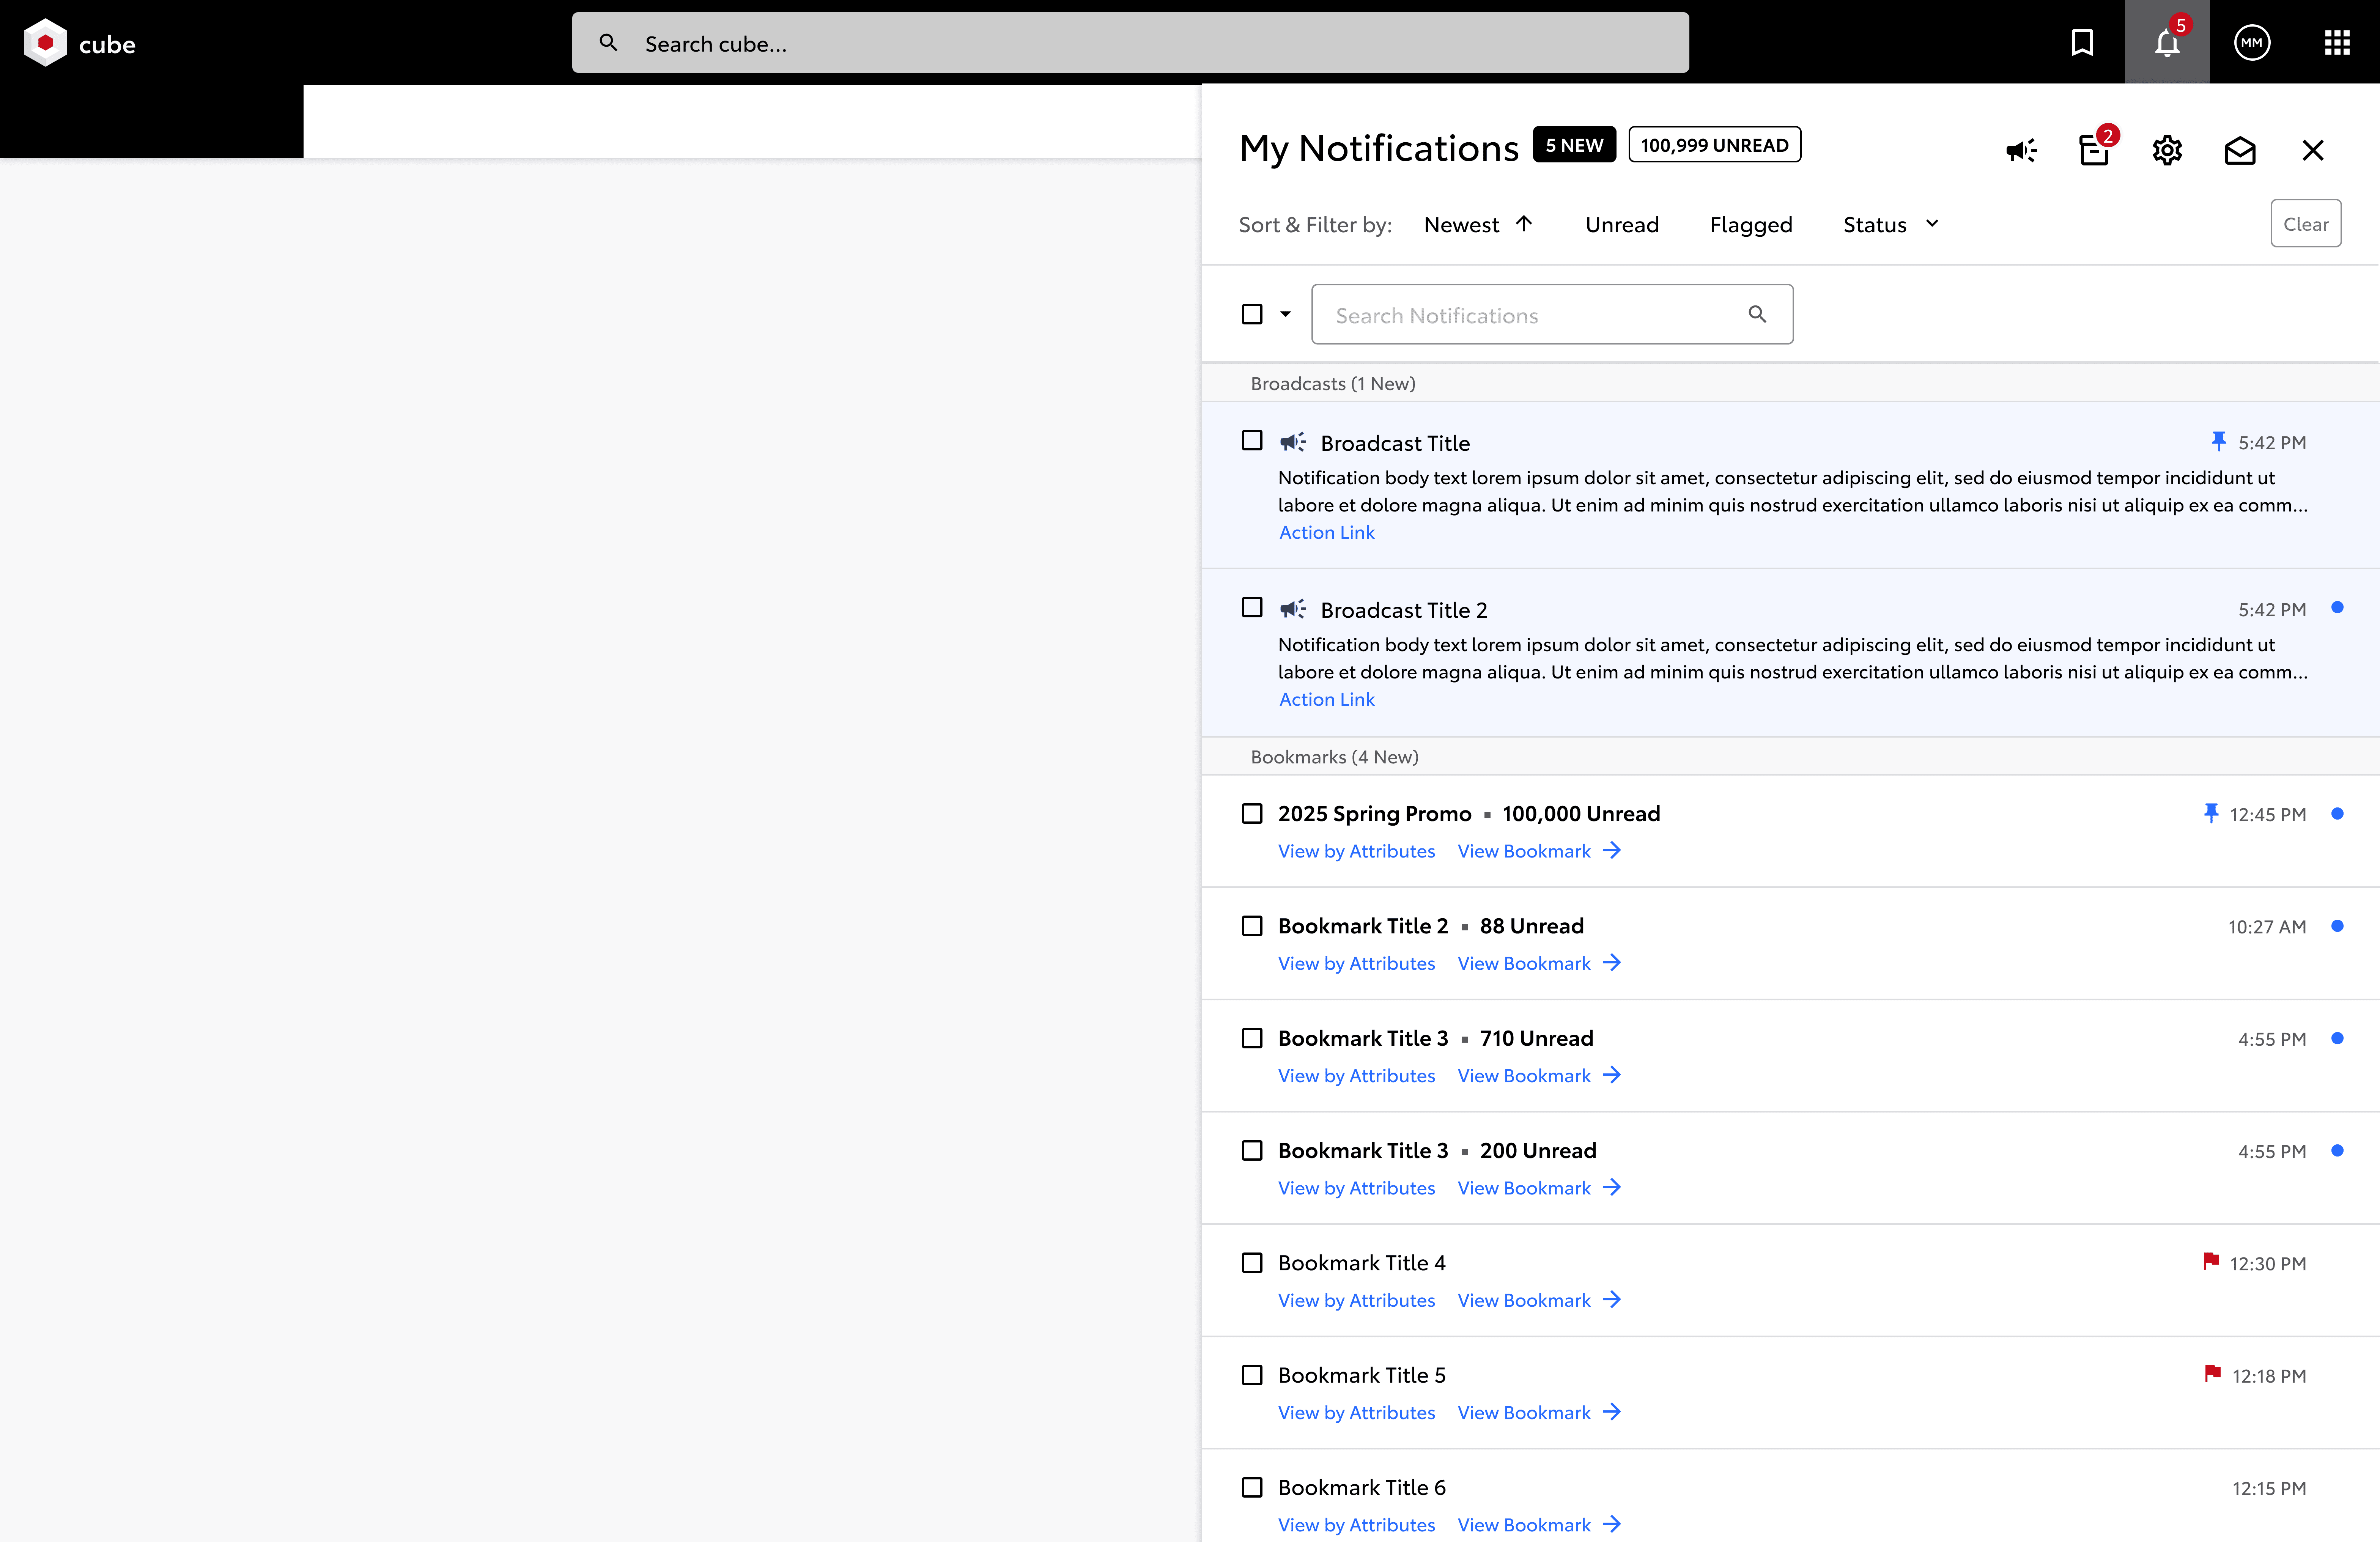The height and width of the screenshot is (1542, 2380).
Task: Open the bookmarks icon in top bar
Action: pyautogui.click(x=2082, y=43)
